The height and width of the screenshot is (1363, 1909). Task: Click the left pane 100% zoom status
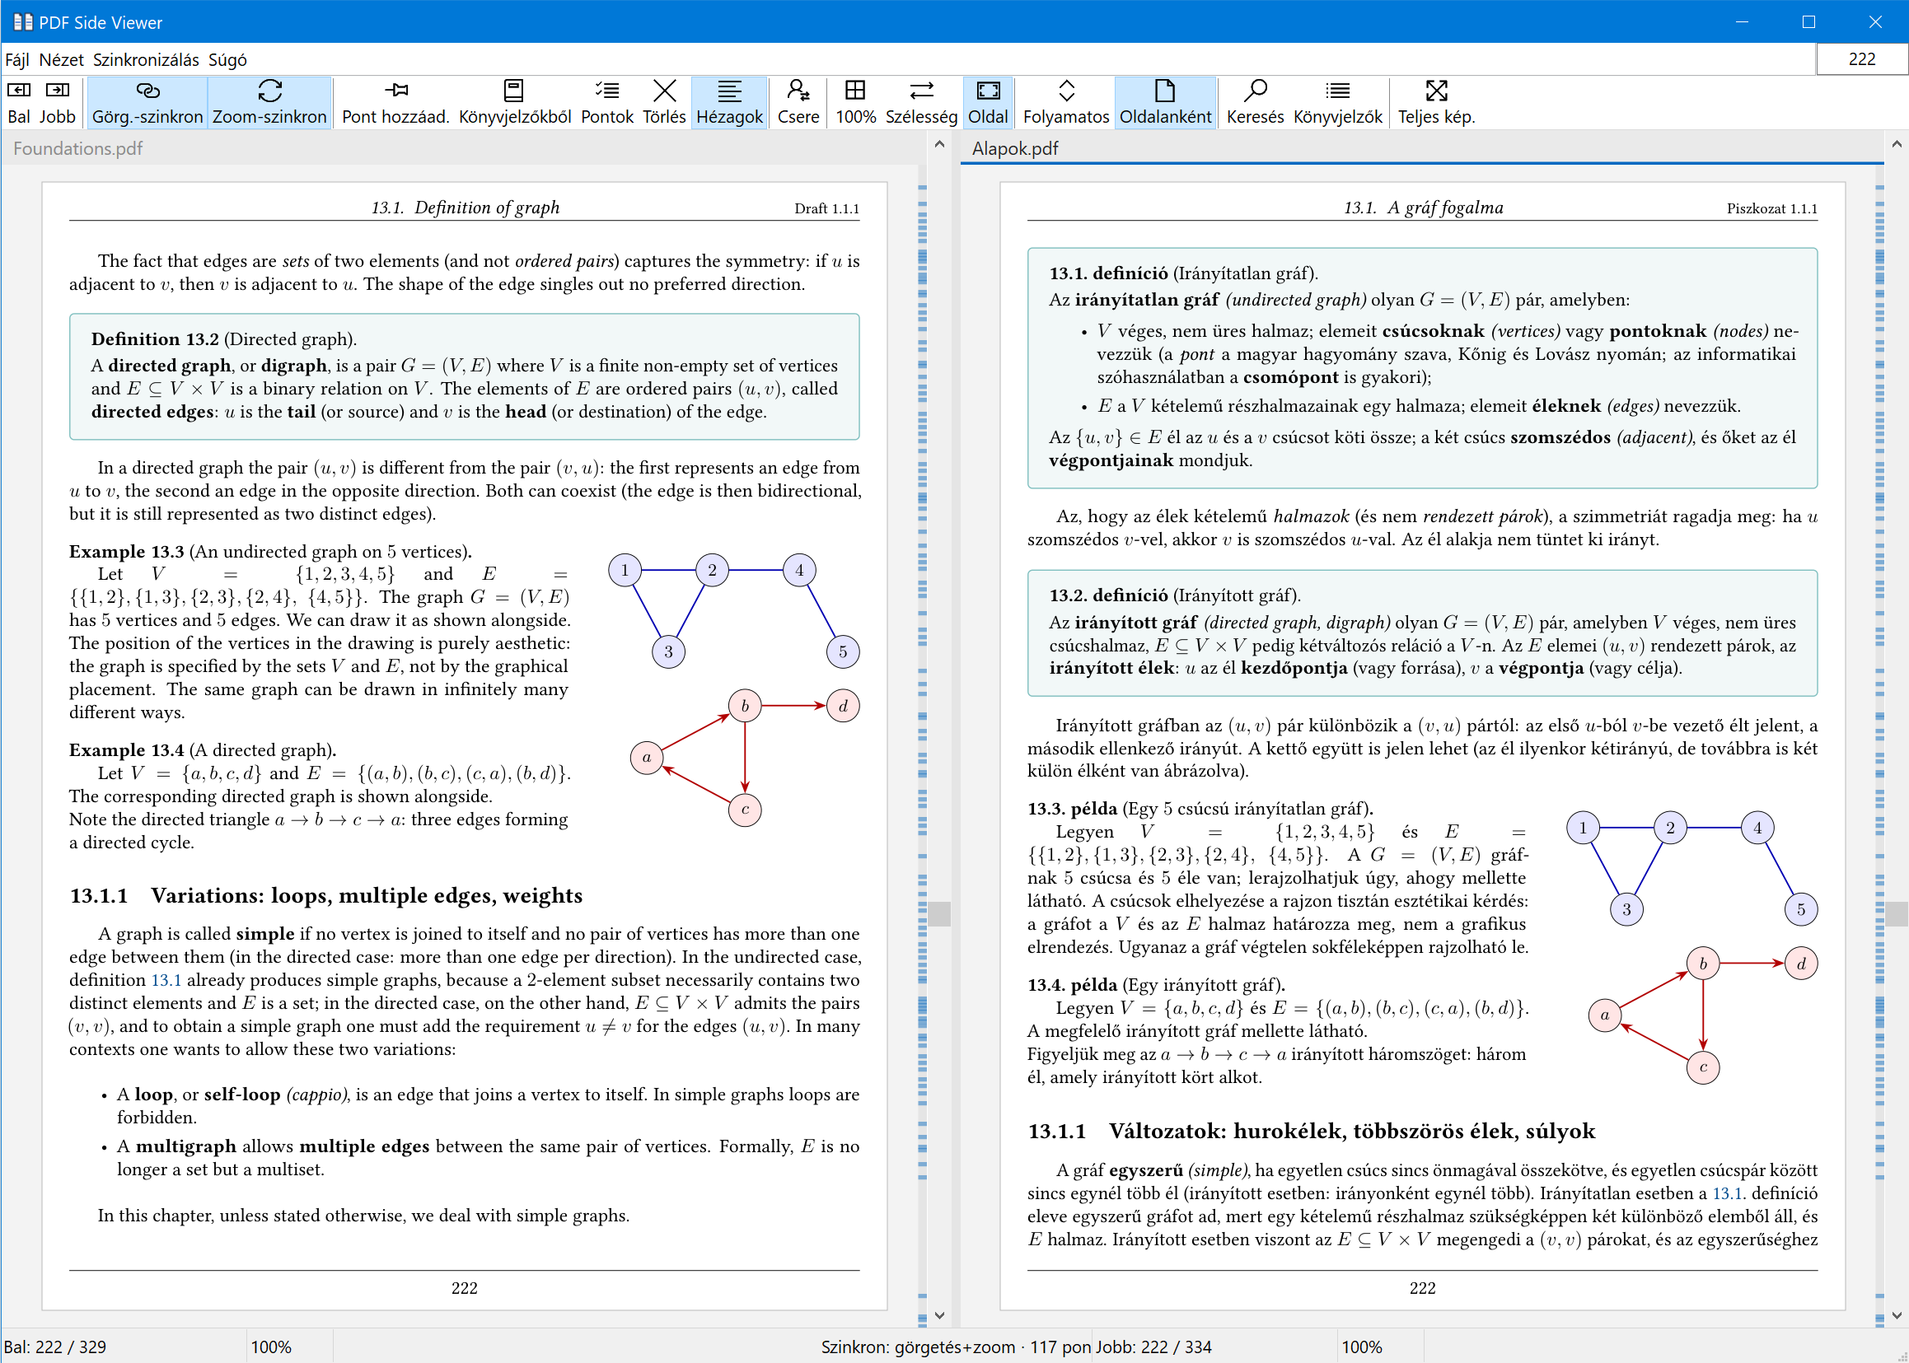click(x=271, y=1347)
